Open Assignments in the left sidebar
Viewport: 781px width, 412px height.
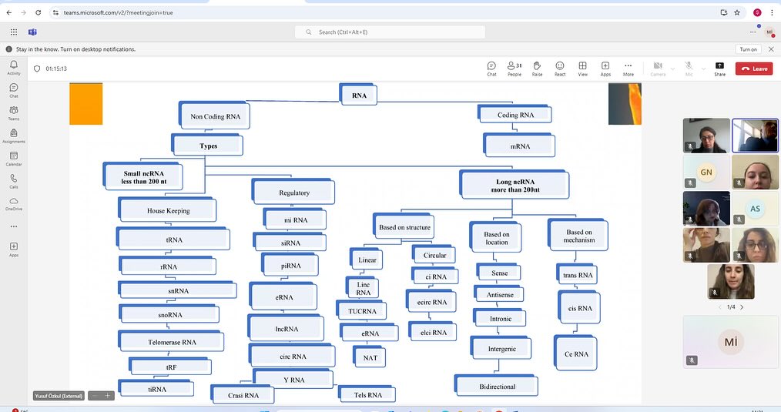pyautogui.click(x=14, y=136)
